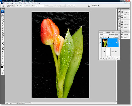This screenshot has width=132, height=106.
Task: Select the Rectangular Marquee tool in toolbox
Action: coord(3,16)
